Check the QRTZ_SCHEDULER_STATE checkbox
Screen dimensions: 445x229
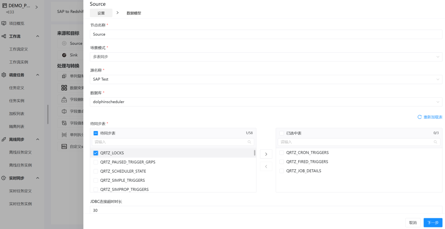click(x=96, y=171)
